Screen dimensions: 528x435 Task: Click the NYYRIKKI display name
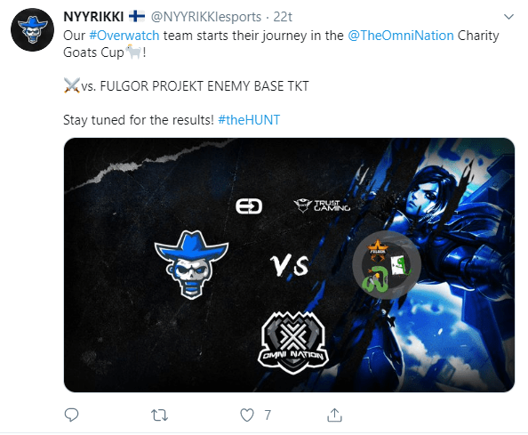click(x=93, y=17)
